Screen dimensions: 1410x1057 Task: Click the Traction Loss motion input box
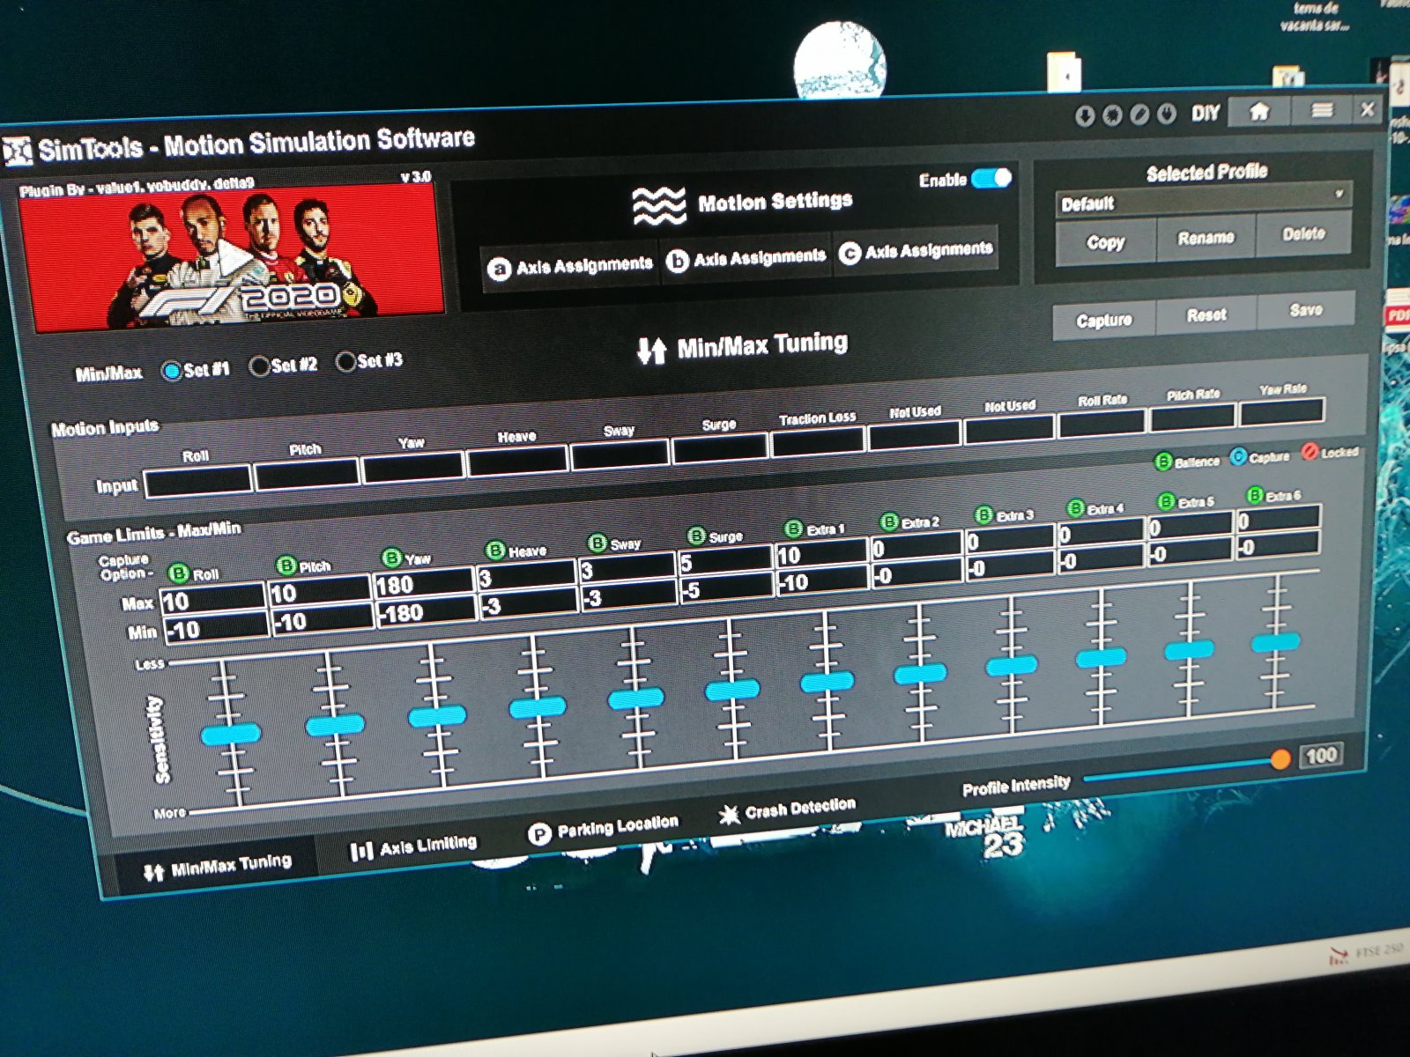tap(817, 442)
